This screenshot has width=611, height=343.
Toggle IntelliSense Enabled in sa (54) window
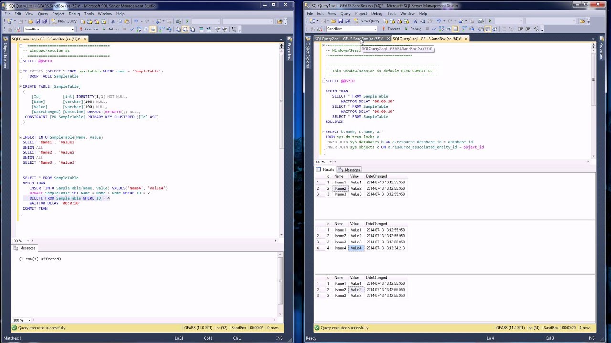tap(455, 29)
